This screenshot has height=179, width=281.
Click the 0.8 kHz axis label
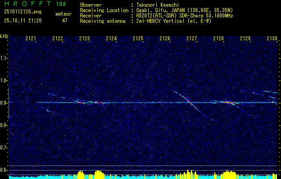point(4,125)
